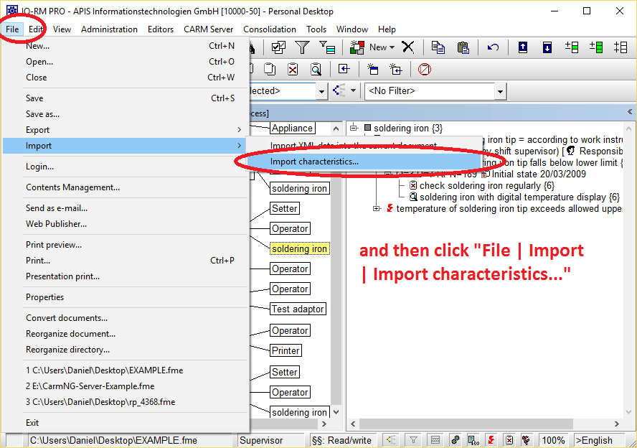The height and width of the screenshot is (448, 637).
Task: Click the half-green expand level icon
Action: 572,47
